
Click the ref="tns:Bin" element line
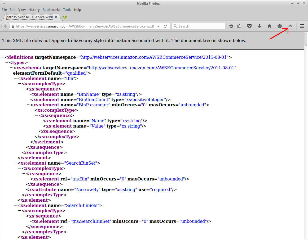point(110,179)
